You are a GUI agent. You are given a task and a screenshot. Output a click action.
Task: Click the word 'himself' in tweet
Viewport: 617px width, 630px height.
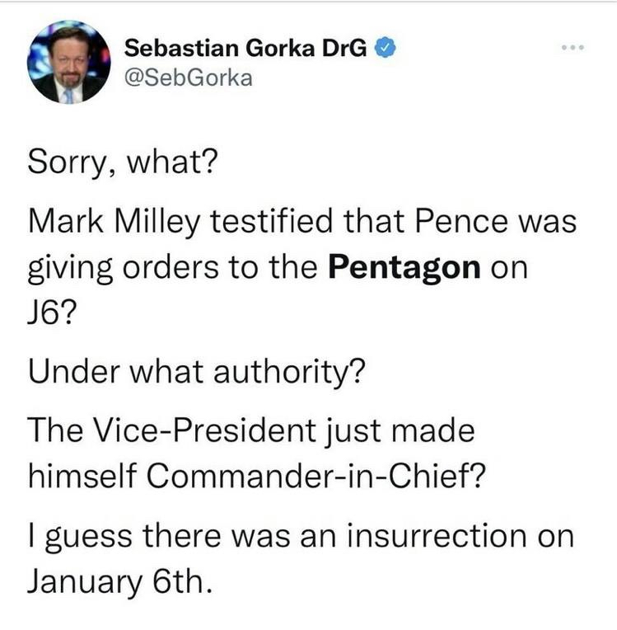point(82,476)
